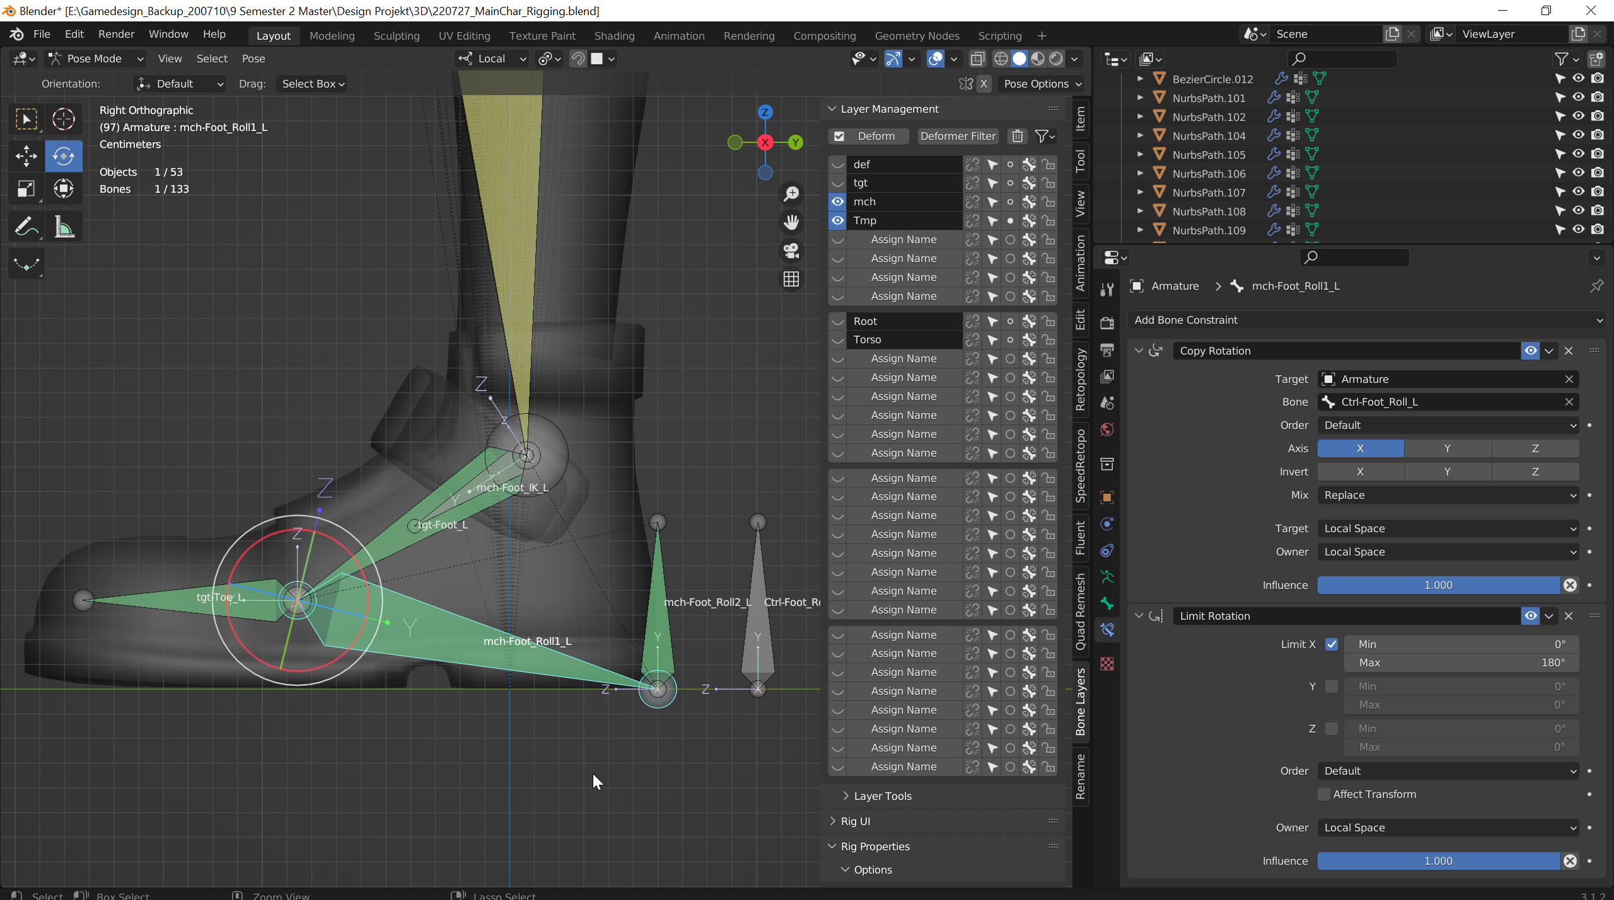Click the delete X icon on Copy Rotation
1614x900 pixels.
[x=1569, y=350]
